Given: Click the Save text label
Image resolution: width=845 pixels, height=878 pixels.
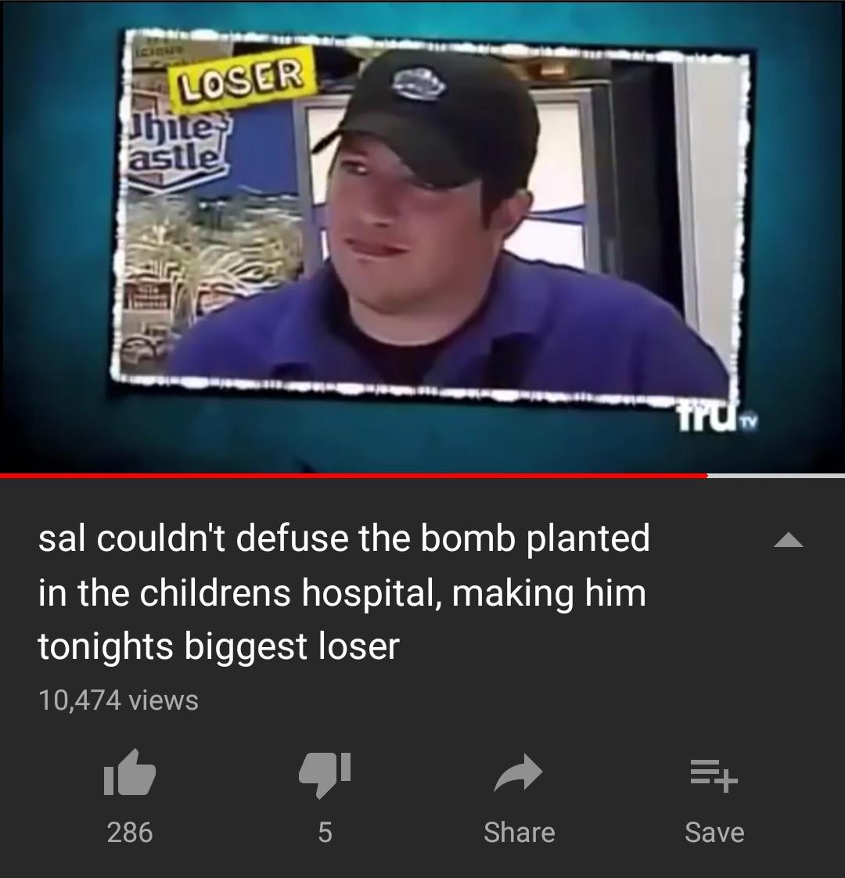Looking at the screenshot, I should point(714,832).
